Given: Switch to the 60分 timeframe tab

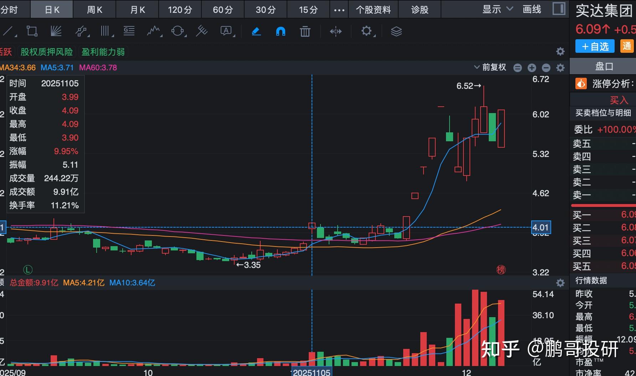Looking at the screenshot, I should click(x=223, y=10).
